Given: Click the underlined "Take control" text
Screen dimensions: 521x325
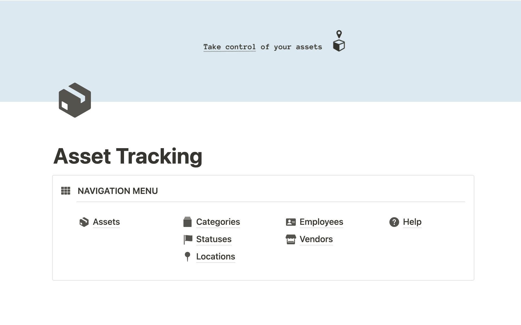Looking at the screenshot, I should (x=230, y=47).
